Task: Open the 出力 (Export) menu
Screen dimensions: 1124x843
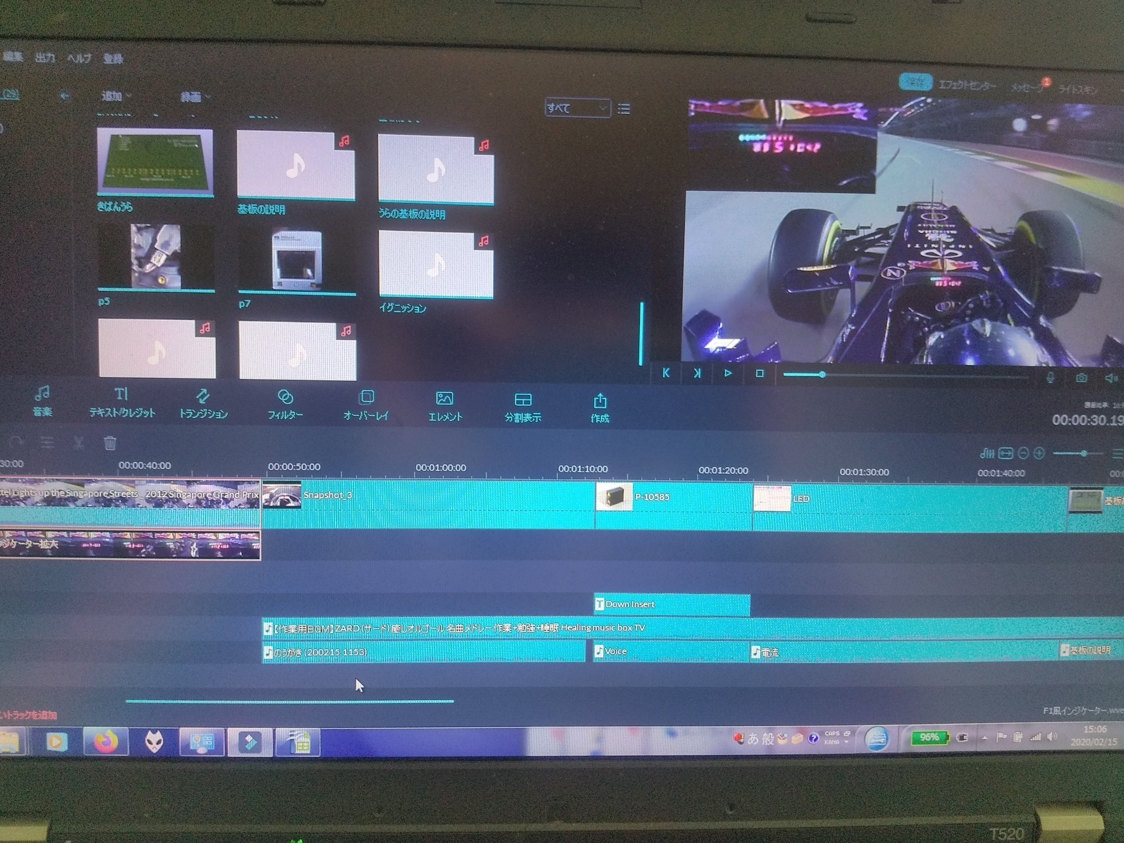Action: [45, 57]
